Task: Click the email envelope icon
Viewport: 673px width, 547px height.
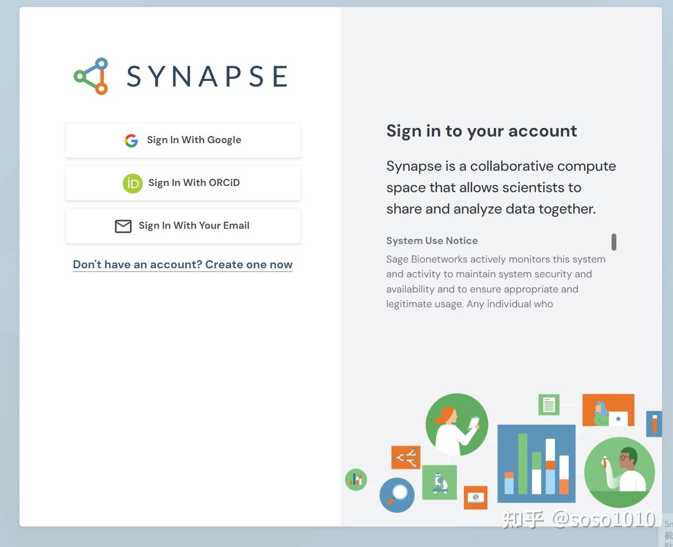Action: [x=123, y=226]
